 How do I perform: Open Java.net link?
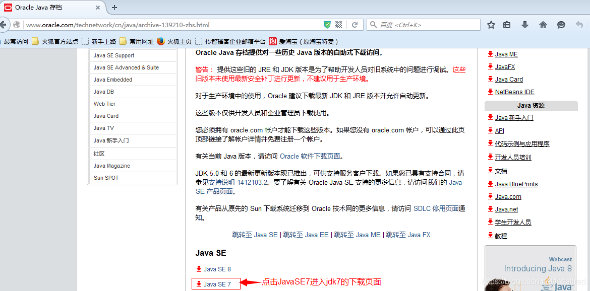tap(506, 209)
